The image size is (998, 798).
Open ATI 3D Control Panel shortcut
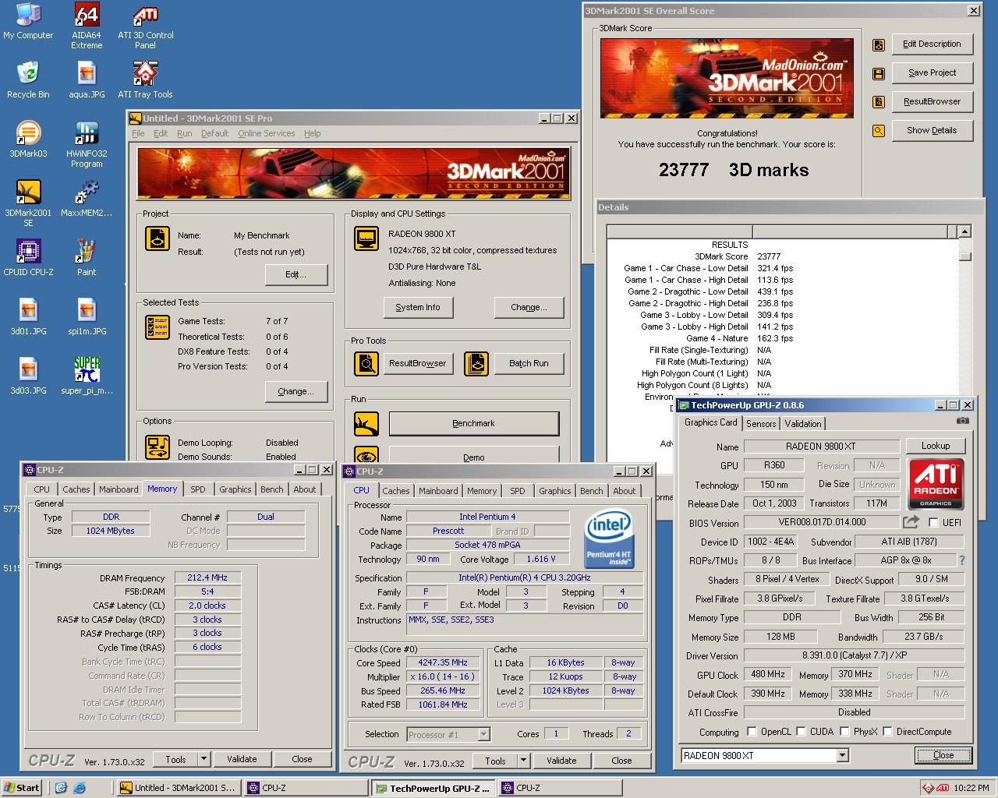click(145, 26)
